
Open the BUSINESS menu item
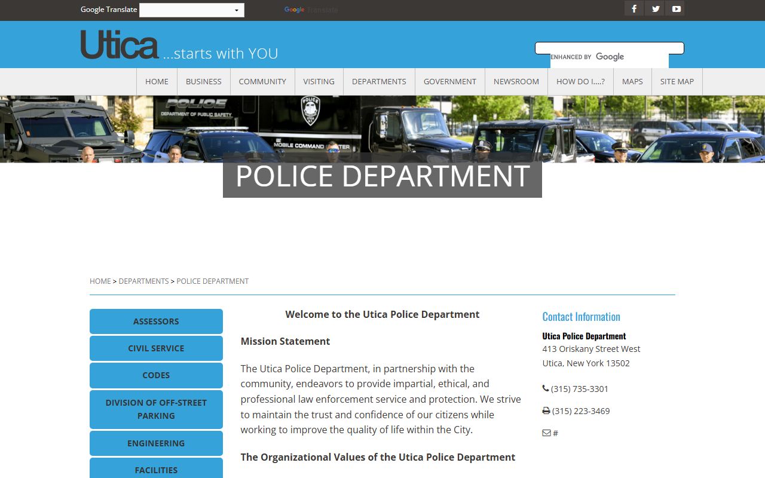(x=204, y=82)
